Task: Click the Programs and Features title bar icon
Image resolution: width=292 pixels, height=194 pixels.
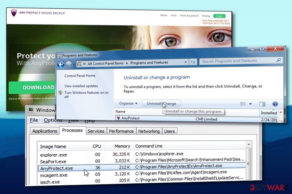Action: tap(59, 56)
